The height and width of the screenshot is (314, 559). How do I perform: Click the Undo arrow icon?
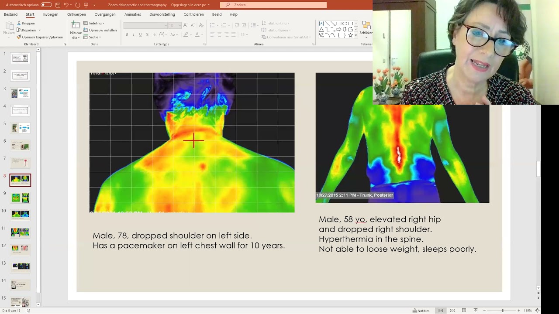click(x=66, y=5)
